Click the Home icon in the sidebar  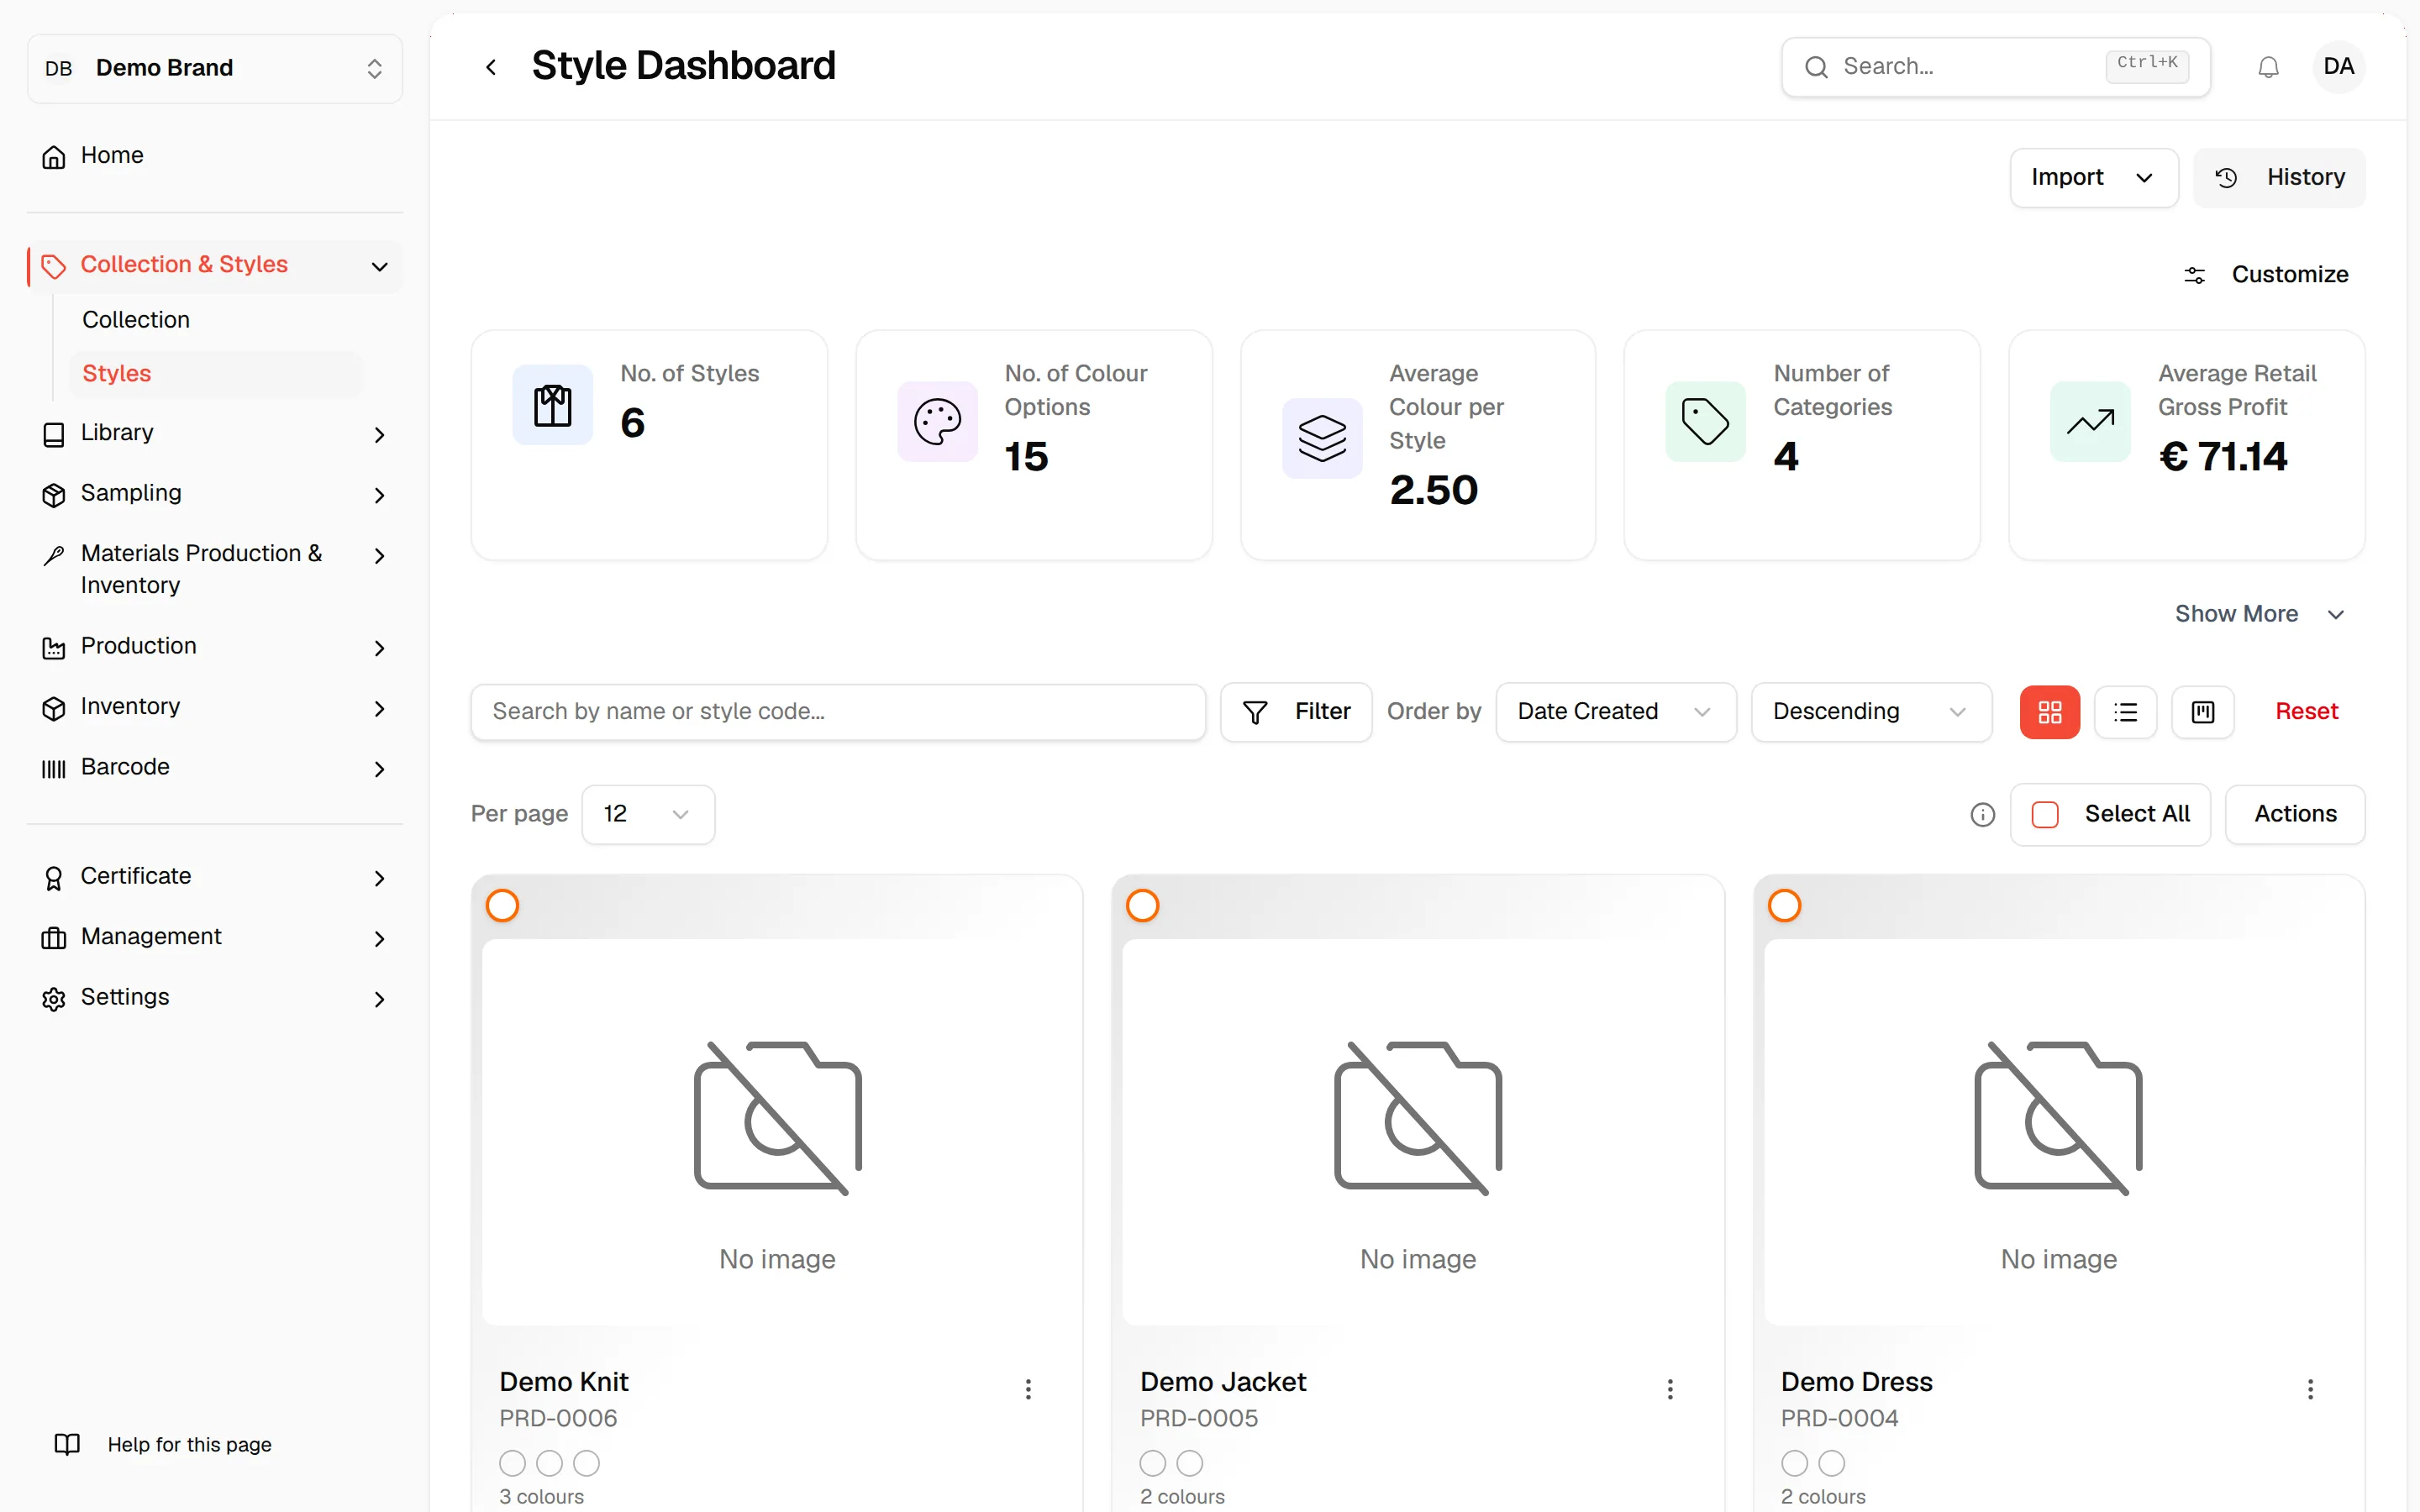click(54, 156)
